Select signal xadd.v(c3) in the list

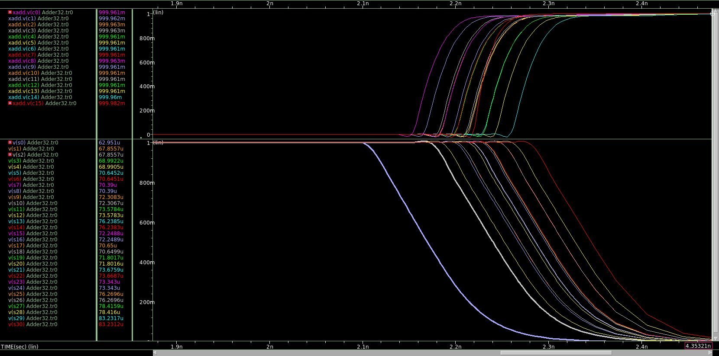[38, 31]
